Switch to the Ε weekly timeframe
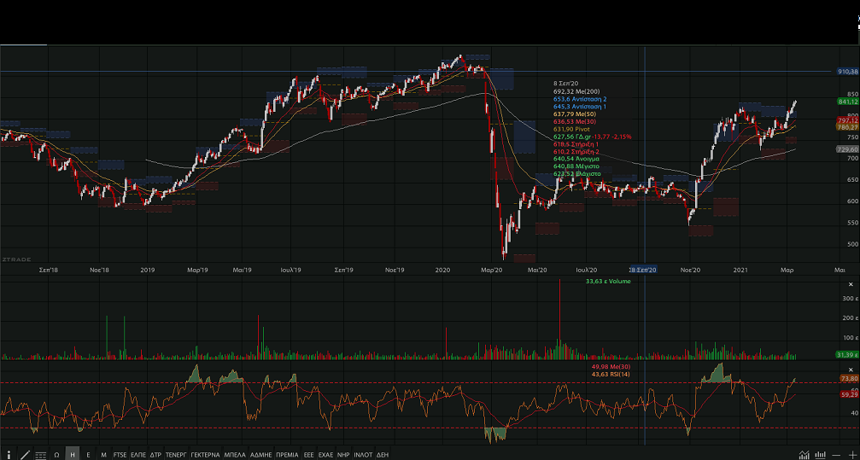The width and height of the screenshot is (860, 460). [x=88, y=454]
